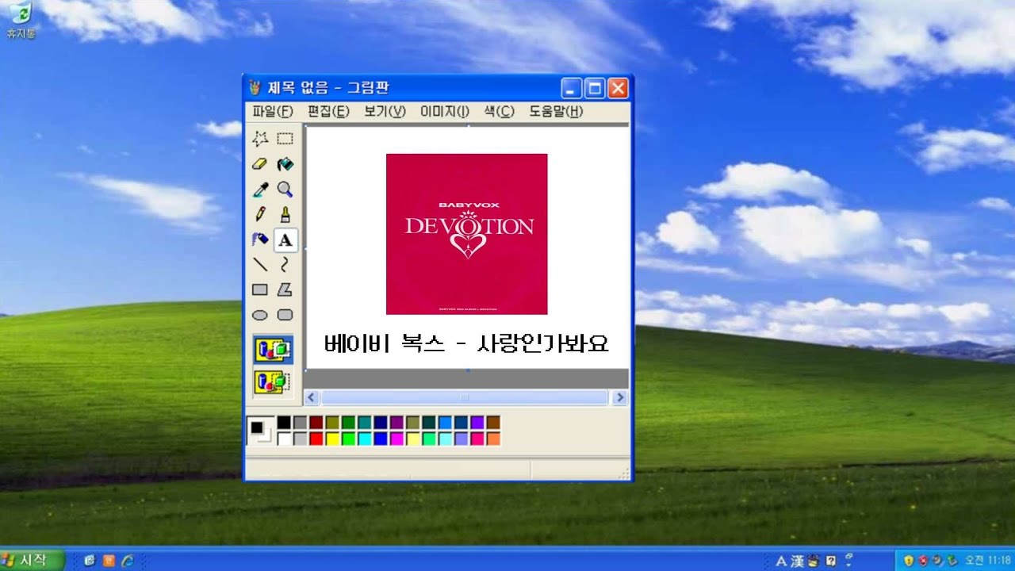Select the Curve tool
The height and width of the screenshot is (571, 1015).
pos(285,264)
